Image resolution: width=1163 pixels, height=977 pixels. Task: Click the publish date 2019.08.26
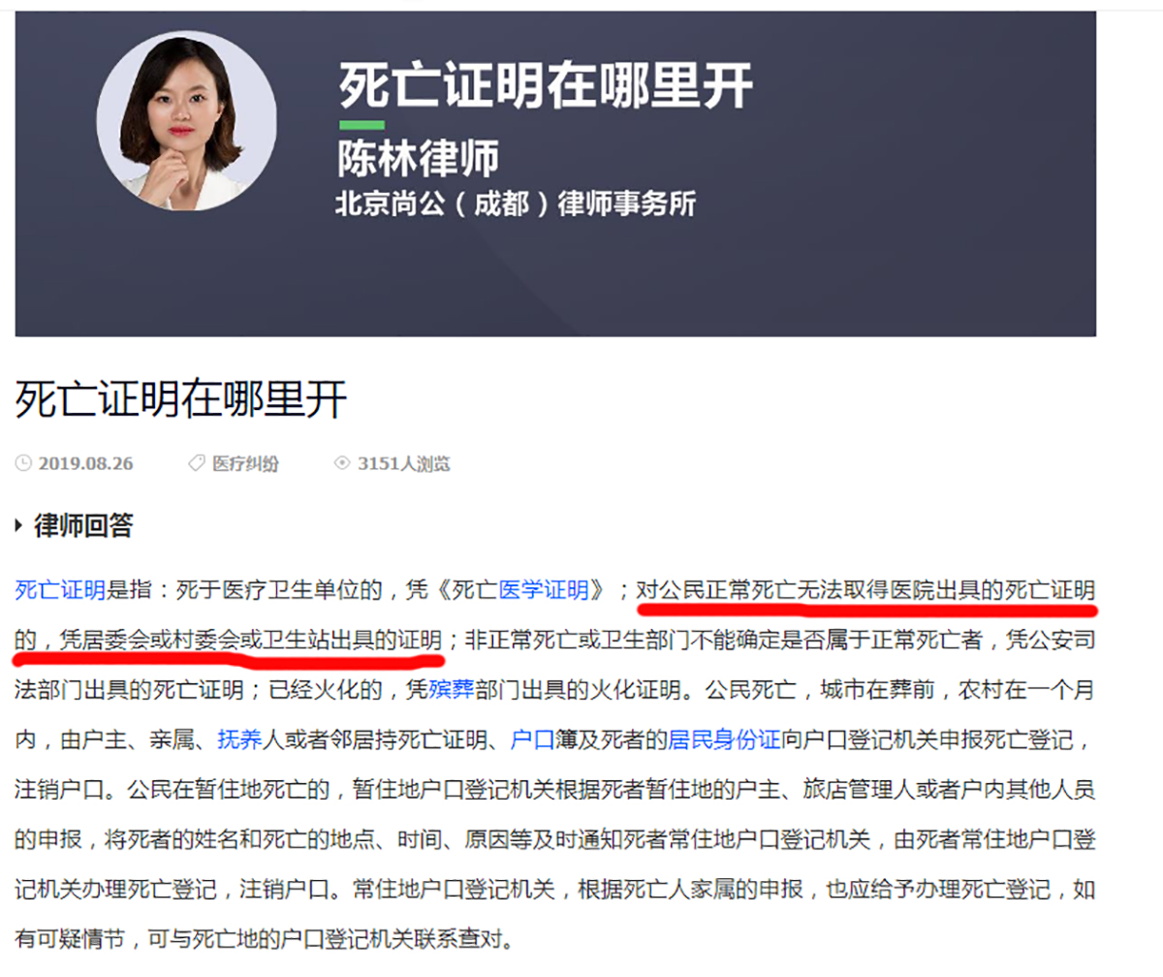(x=85, y=463)
